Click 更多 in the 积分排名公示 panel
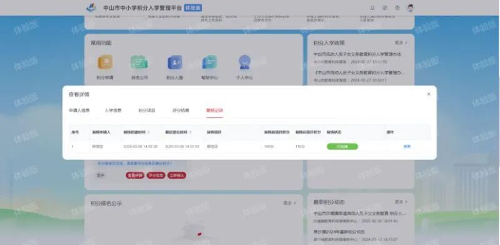Viewport: 500px width, 245px height. (289, 203)
